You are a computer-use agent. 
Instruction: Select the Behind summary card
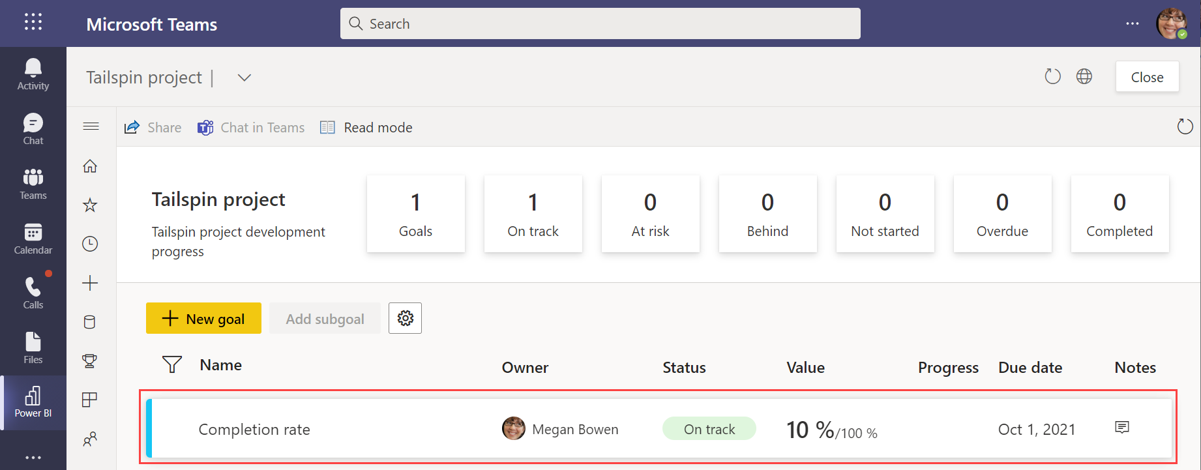click(x=768, y=213)
